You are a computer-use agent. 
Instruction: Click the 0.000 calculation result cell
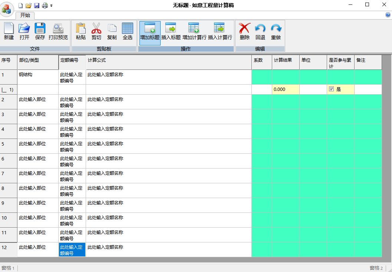286,89
